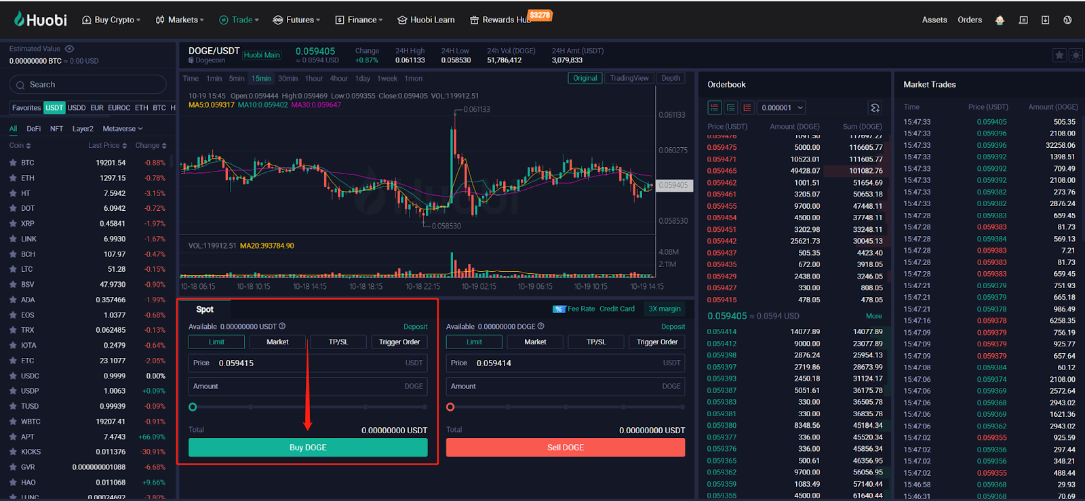1085x501 pixels.
Task: Switch to the TradingView chart tab
Action: click(629, 78)
